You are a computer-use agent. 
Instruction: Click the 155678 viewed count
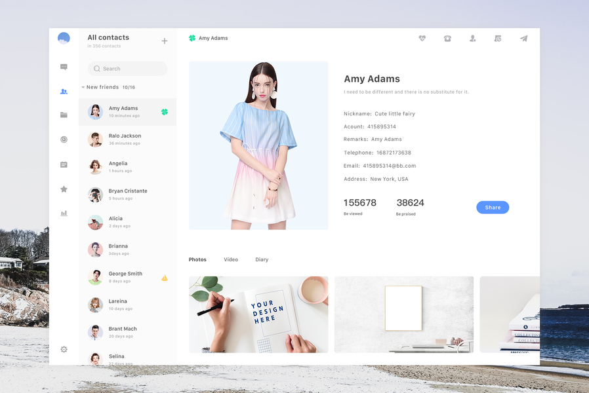click(360, 203)
